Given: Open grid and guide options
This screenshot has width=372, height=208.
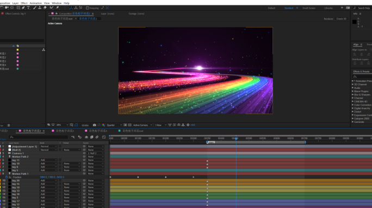Looking at the screenshot, I should pos(71,125).
